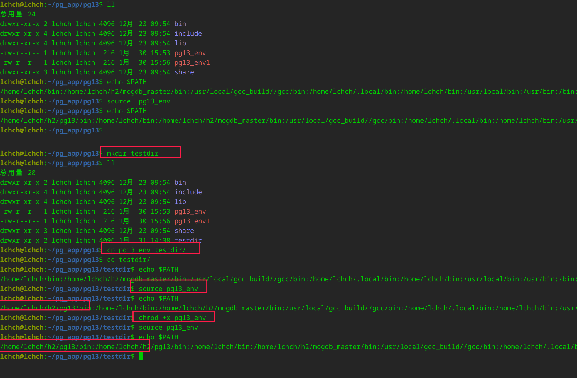The image size is (577, 378).
Task: Click pg13_env1 file in the top pane listing
Action: [x=192, y=62]
